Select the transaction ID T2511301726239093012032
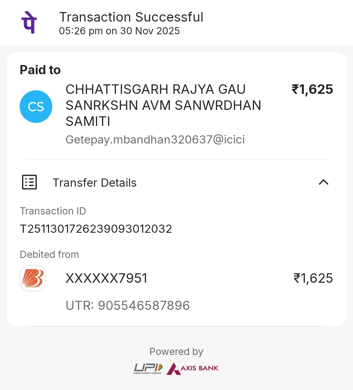 tap(96, 229)
